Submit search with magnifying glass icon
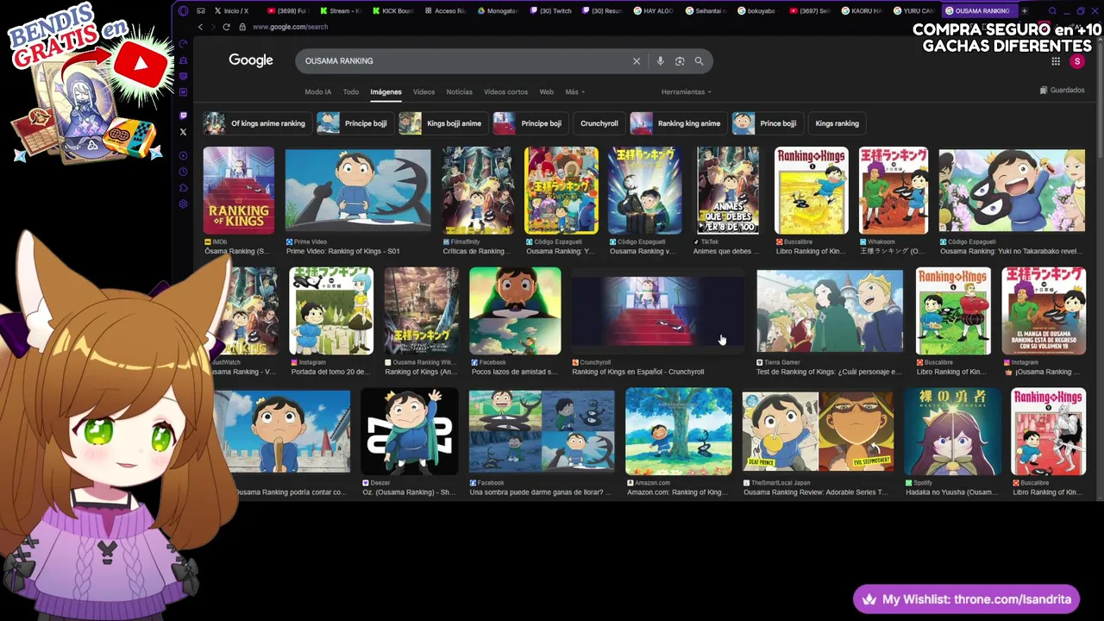The image size is (1104, 621). 699,61
